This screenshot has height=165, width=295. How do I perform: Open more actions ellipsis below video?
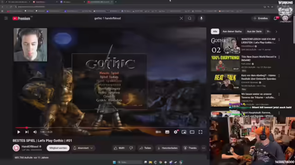[x=204, y=148]
